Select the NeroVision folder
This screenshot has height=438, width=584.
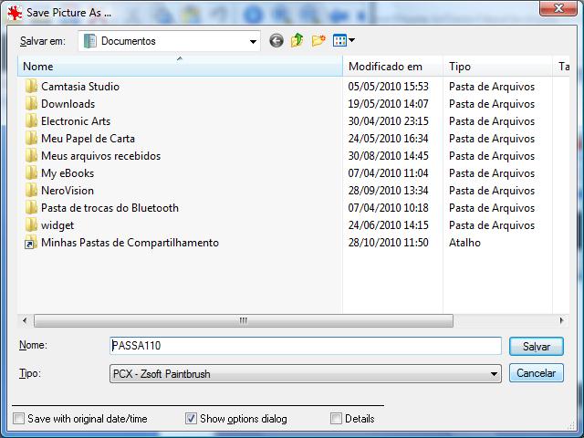(x=67, y=191)
